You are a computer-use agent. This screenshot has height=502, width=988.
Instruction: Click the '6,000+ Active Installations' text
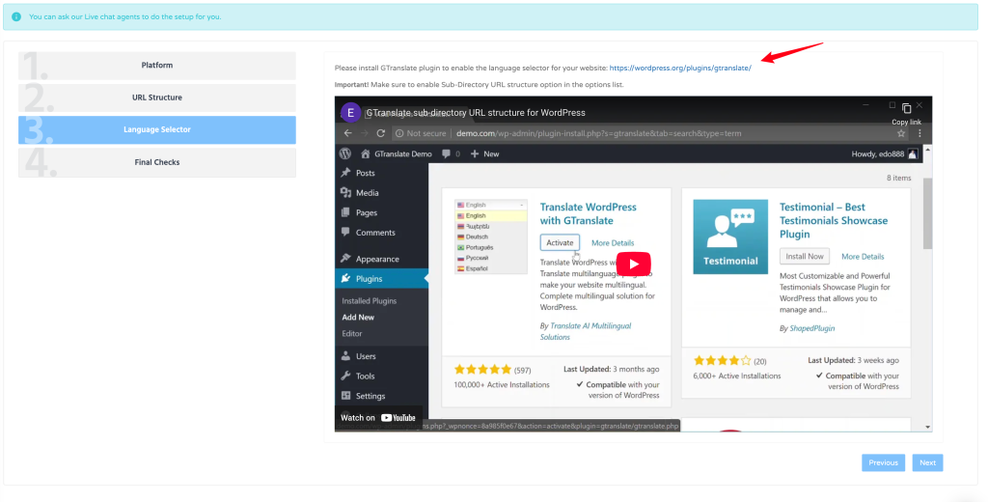[x=736, y=376]
